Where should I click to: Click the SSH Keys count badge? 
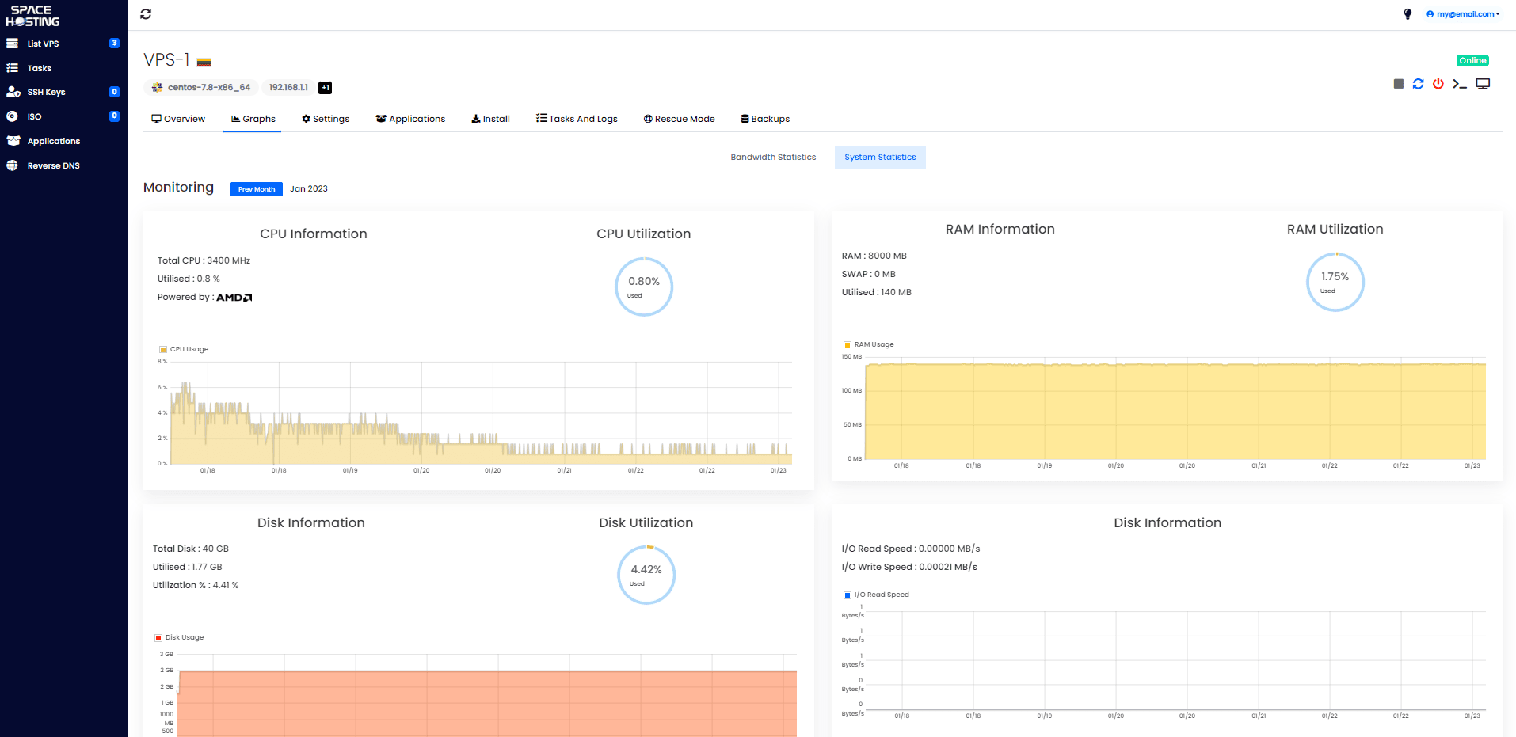tap(114, 92)
